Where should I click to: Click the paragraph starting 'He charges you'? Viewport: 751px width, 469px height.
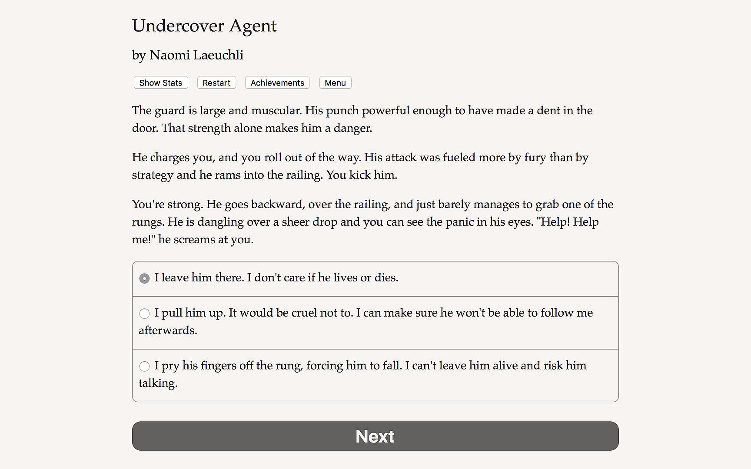[360, 166]
